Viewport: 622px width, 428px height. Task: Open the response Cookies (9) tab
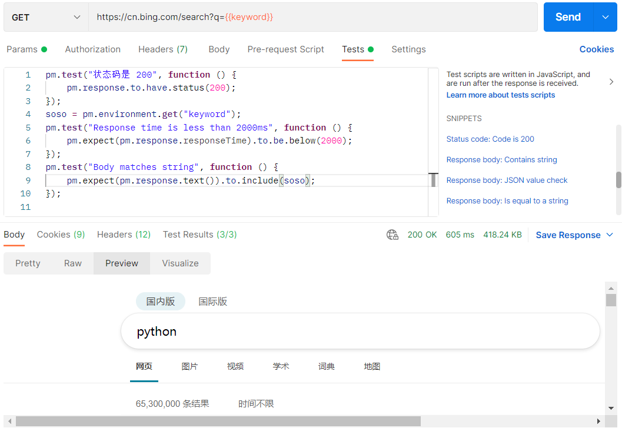(61, 235)
